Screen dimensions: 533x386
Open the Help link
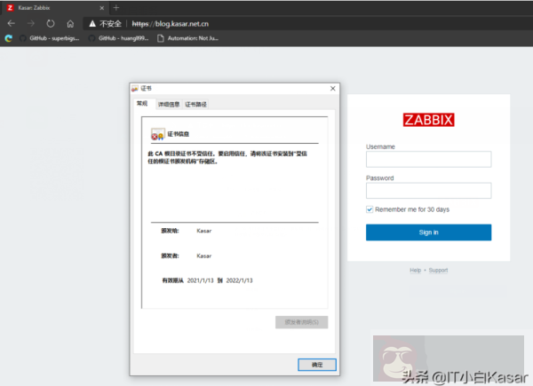pos(416,271)
